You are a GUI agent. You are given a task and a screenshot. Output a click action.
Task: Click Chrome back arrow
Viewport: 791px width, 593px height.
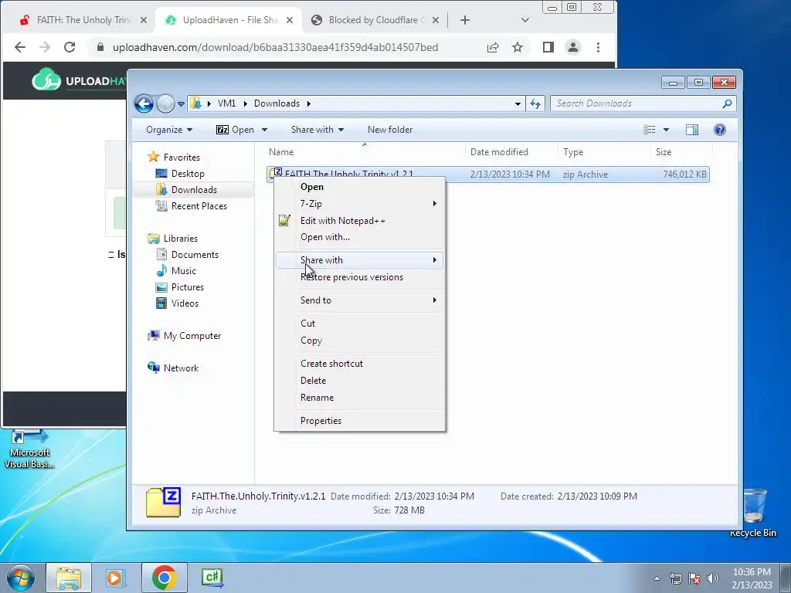(x=19, y=47)
